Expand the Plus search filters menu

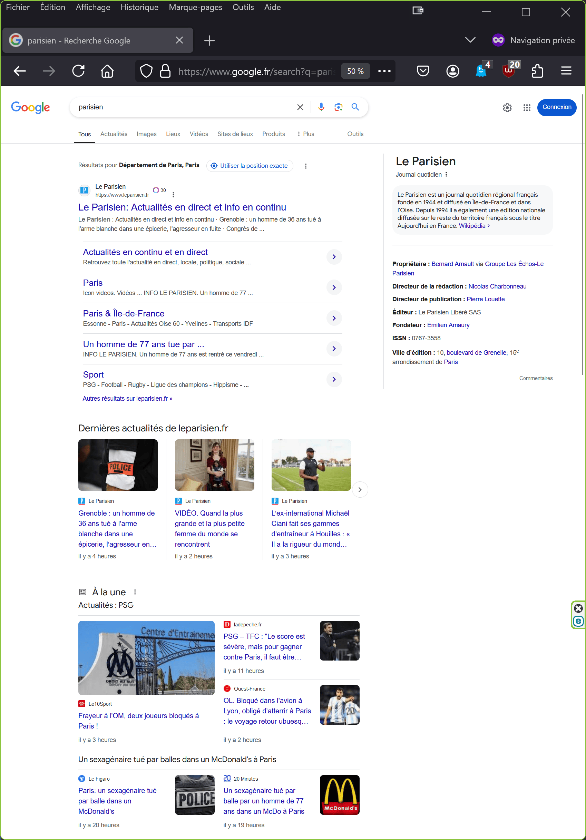[305, 134]
